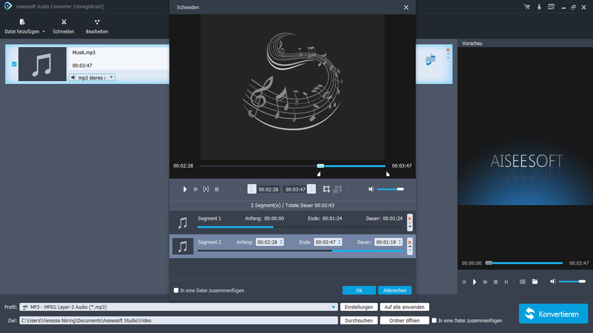The height and width of the screenshot is (333, 593).
Task: Increase Segment 2 Anfang with stepper arrow
Action: [281, 240]
